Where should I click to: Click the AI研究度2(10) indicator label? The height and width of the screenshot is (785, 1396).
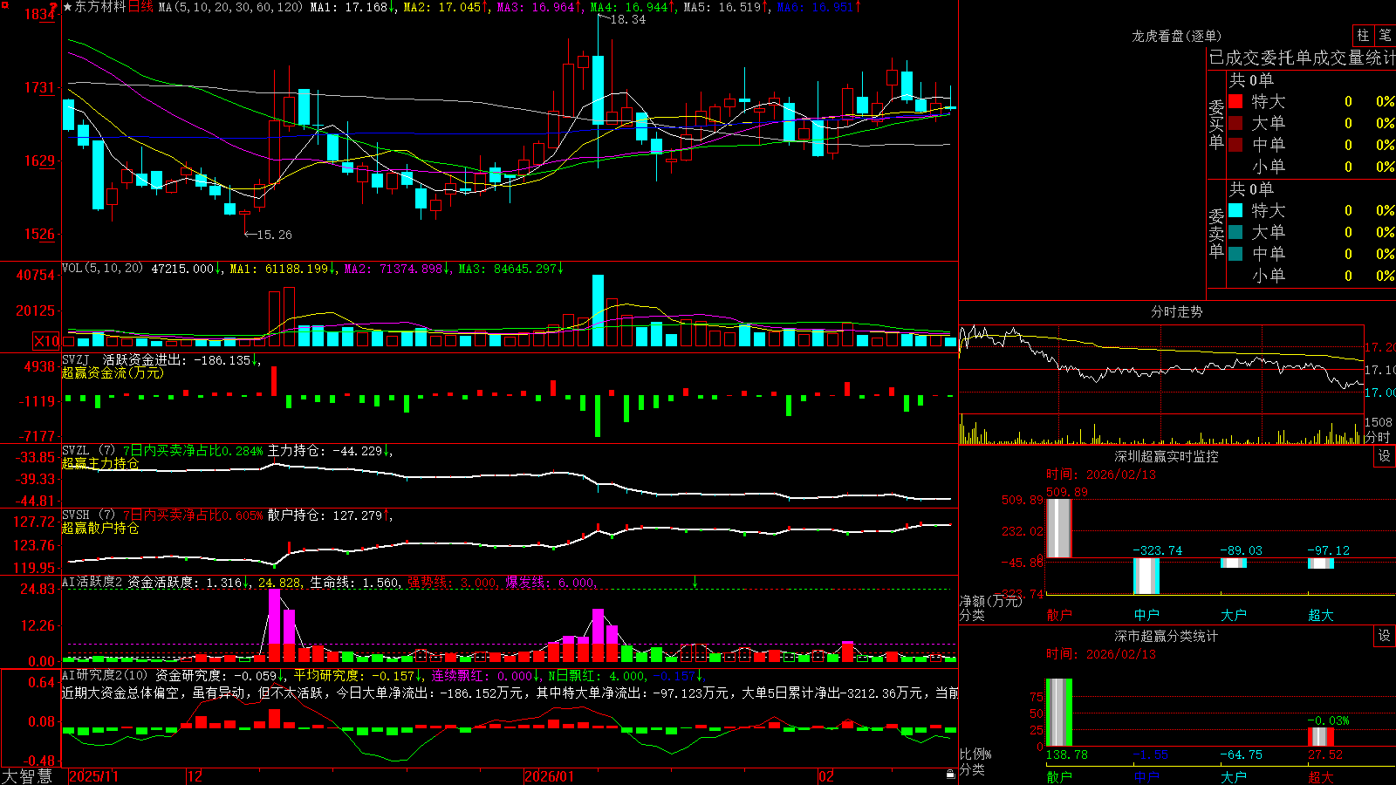[x=105, y=675]
